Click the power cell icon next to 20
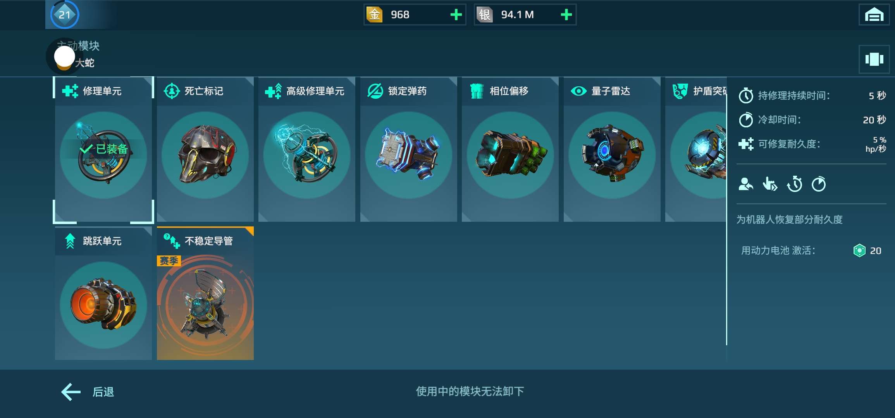The width and height of the screenshot is (895, 418). 859,251
